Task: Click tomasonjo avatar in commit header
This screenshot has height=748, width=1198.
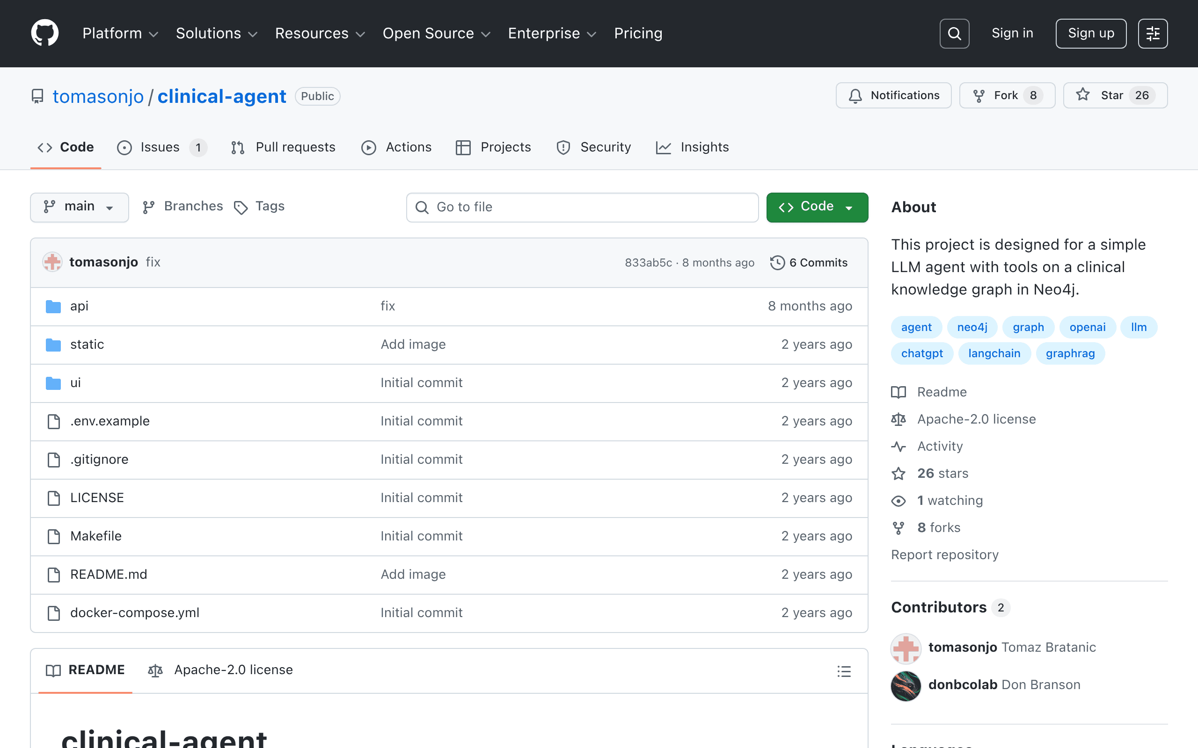Action: 52,262
